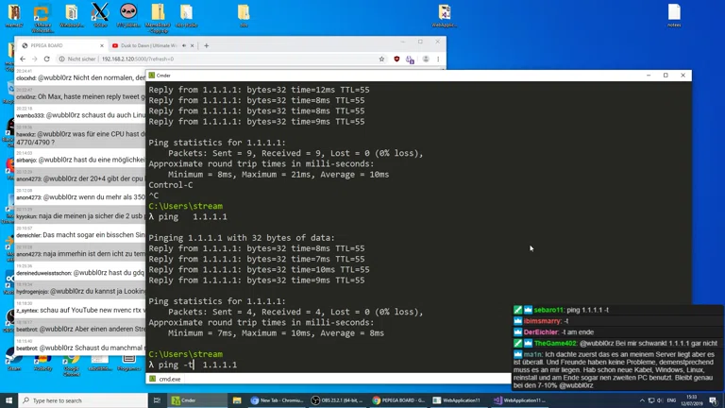Switch to the Dusk to Dawn YouTube tab
The image size is (725, 408).
point(146,45)
